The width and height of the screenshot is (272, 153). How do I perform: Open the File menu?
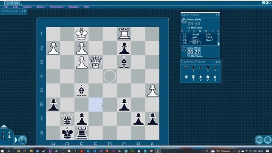coord(6,7)
